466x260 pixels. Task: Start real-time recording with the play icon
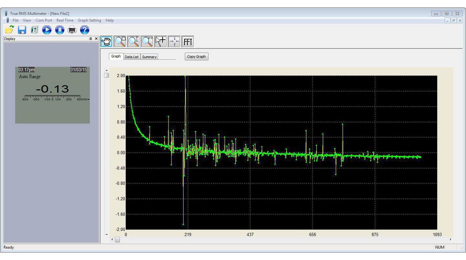click(x=47, y=30)
